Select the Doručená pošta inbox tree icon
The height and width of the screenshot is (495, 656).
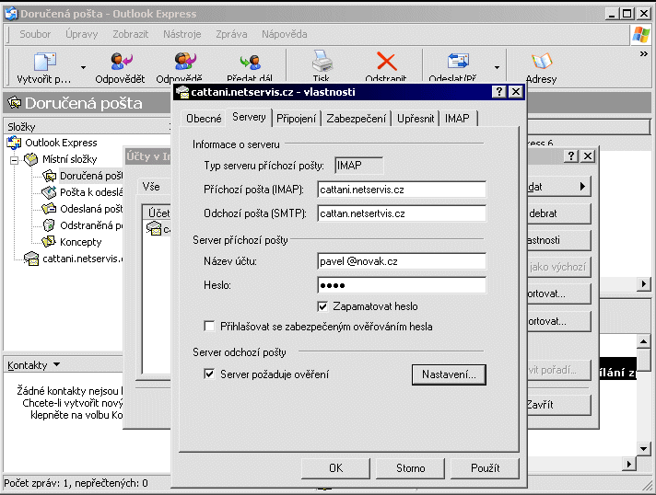click(x=49, y=176)
